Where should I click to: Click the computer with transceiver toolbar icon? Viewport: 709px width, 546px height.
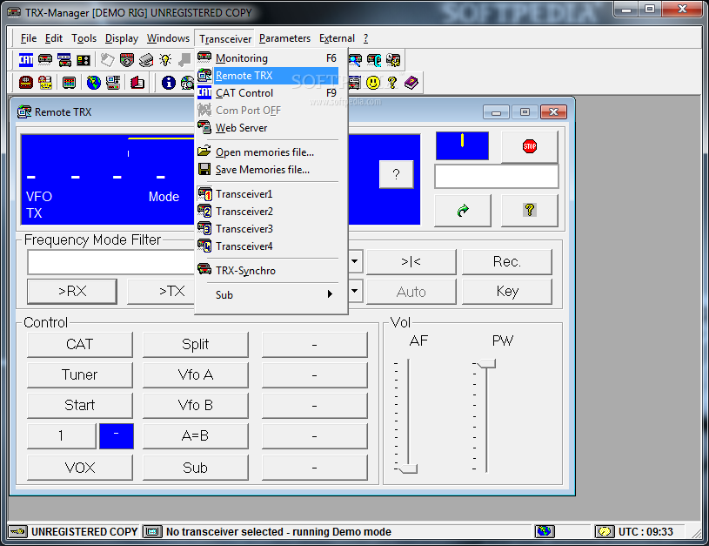pos(113,83)
